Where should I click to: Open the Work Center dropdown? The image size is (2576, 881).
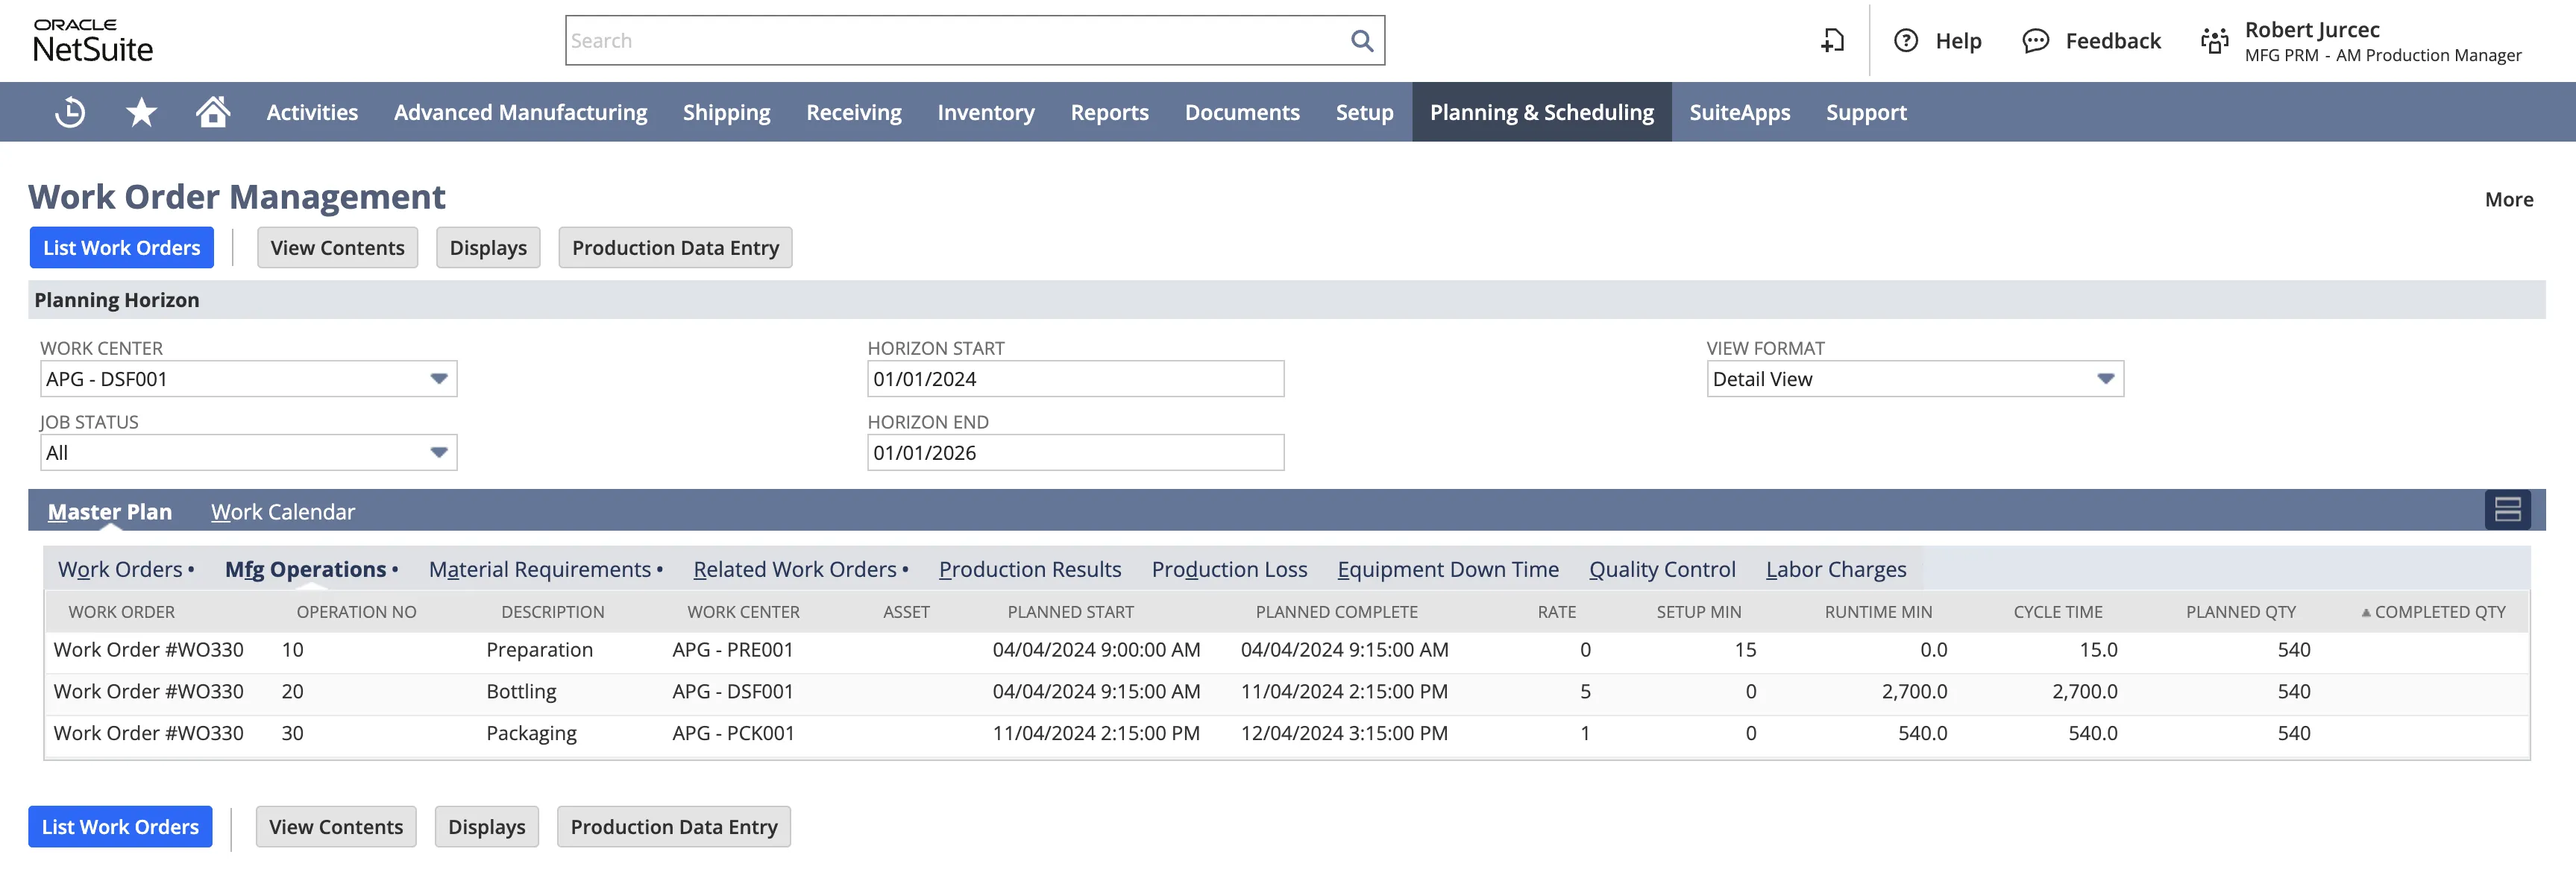[x=440, y=379]
